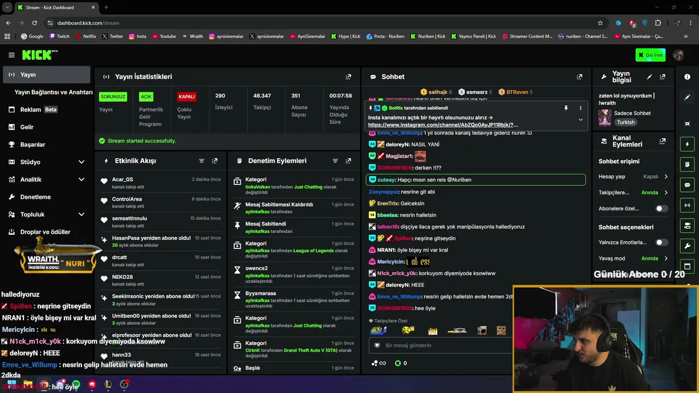
Task: Open the user avatar menu
Action: click(x=679, y=55)
